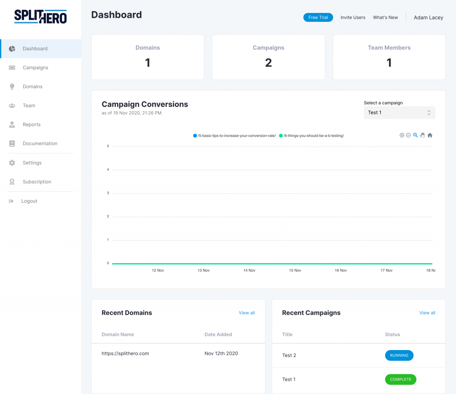The height and width of the screenshot is (394, 456).
Task: Open the What's New link
Action: [x=385, y=17]
